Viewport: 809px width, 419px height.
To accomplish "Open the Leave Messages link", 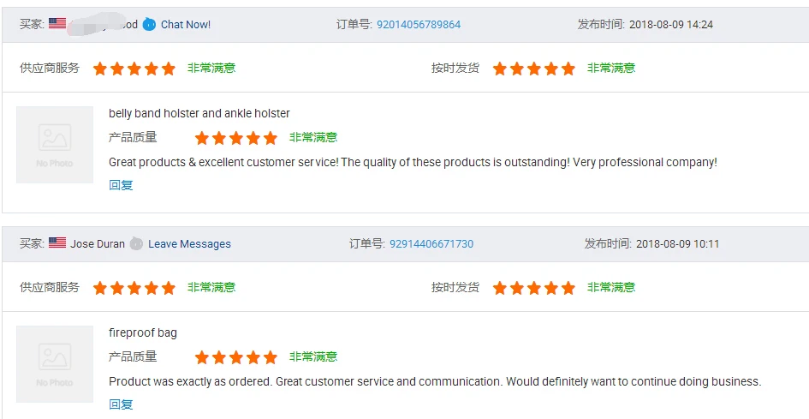I will (189, 243).
